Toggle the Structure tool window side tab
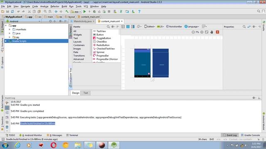The height and width of the screenshot is (149, 266). [x=2, y=45]
